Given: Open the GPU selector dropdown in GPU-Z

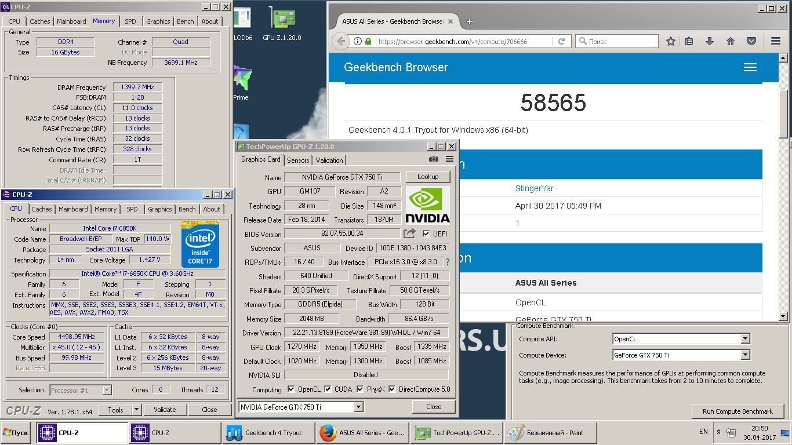Looking at the screenshot, I should coord(359,407).
